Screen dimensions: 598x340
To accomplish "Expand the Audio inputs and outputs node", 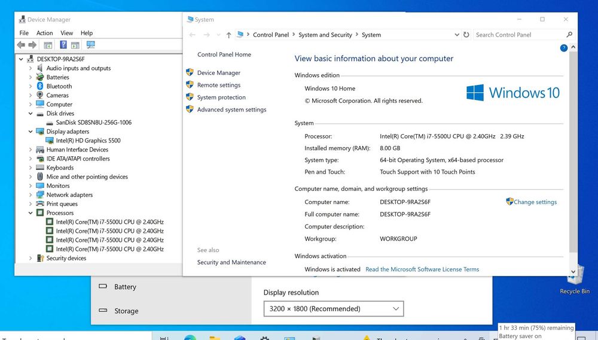I will (x=30, y=68).
